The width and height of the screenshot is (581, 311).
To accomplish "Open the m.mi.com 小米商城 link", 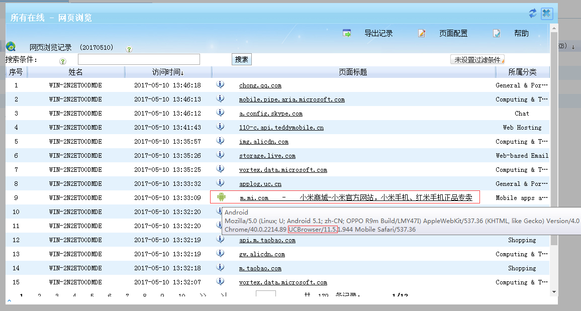I will [356, 198].
